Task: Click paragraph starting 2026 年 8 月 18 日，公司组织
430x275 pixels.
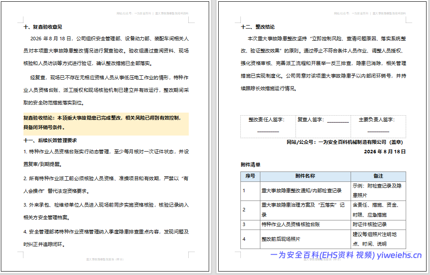Action: tap(106, 51)
